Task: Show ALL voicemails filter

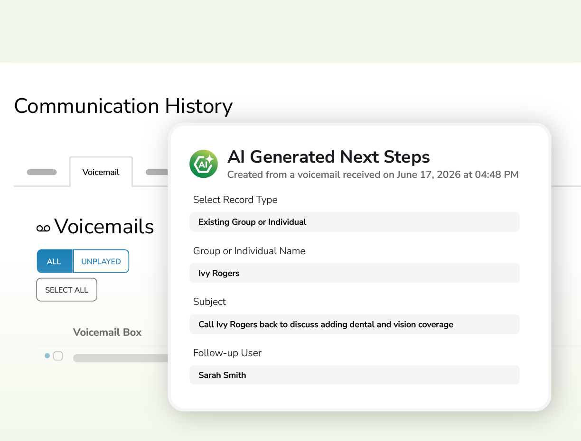Action: click(x=54, y=261)
